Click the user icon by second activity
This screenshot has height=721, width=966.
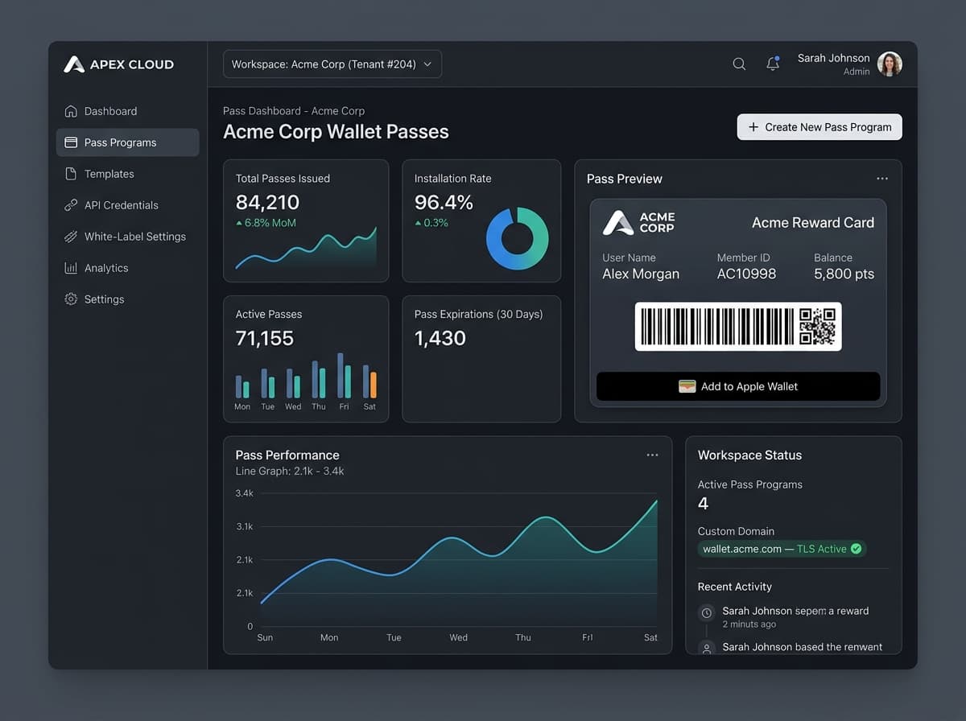click(x=707, y=647)
